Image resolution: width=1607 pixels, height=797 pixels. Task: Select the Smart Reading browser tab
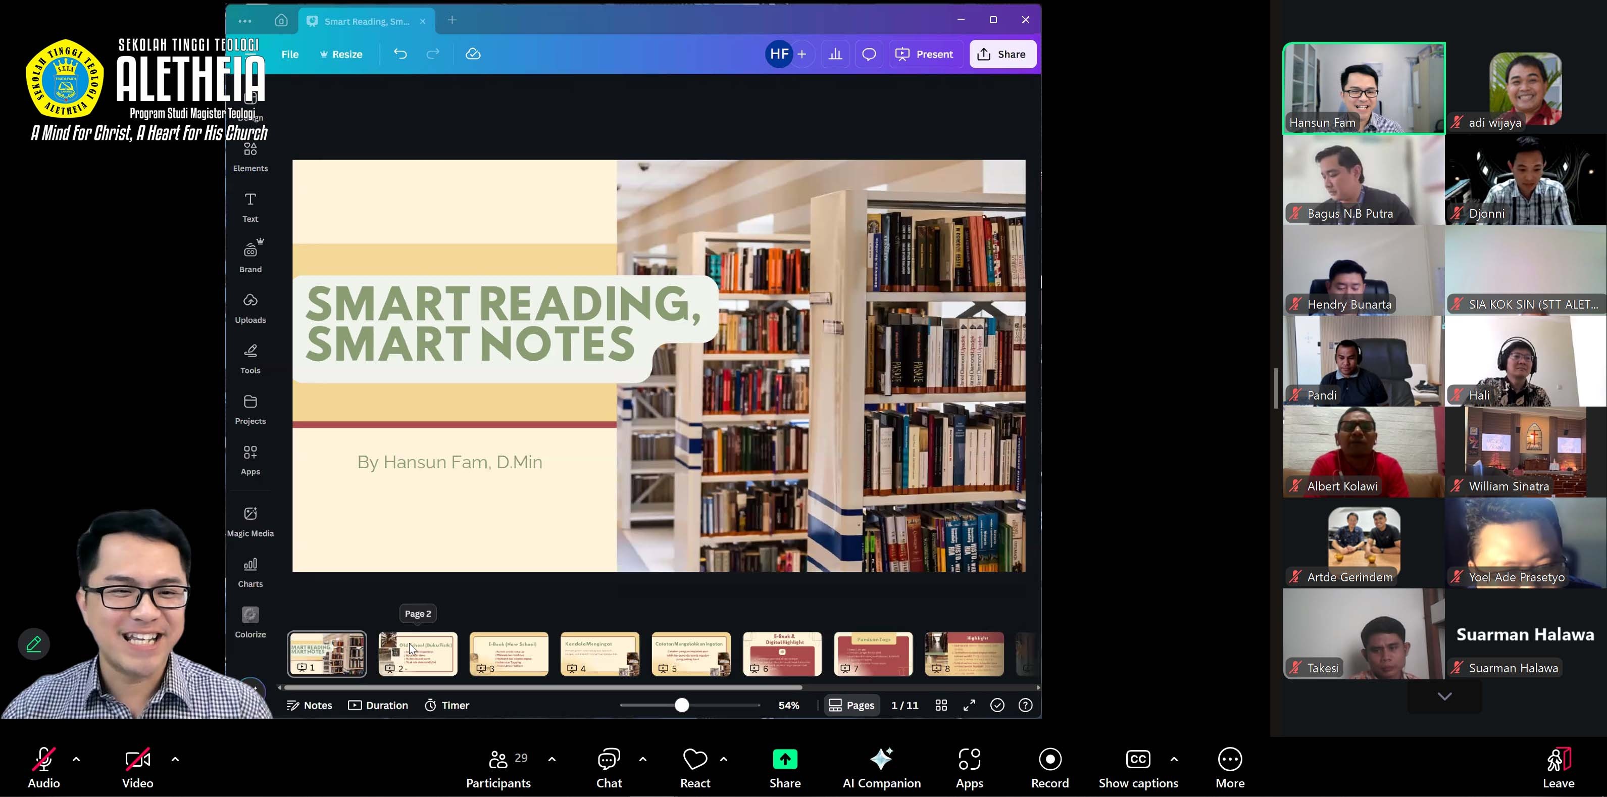point(366,21)
